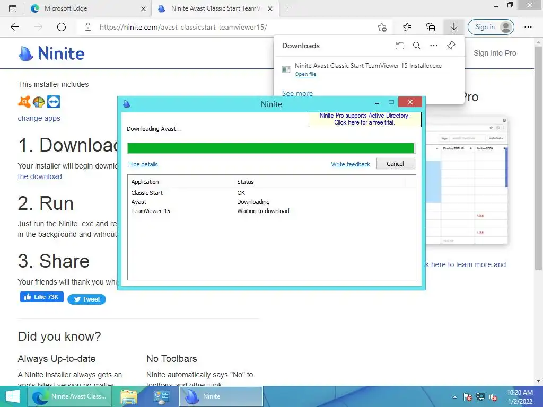The image size is (543, 407).
Task: Open File Explorer from taskbar
Action: (x=128, y=396)
